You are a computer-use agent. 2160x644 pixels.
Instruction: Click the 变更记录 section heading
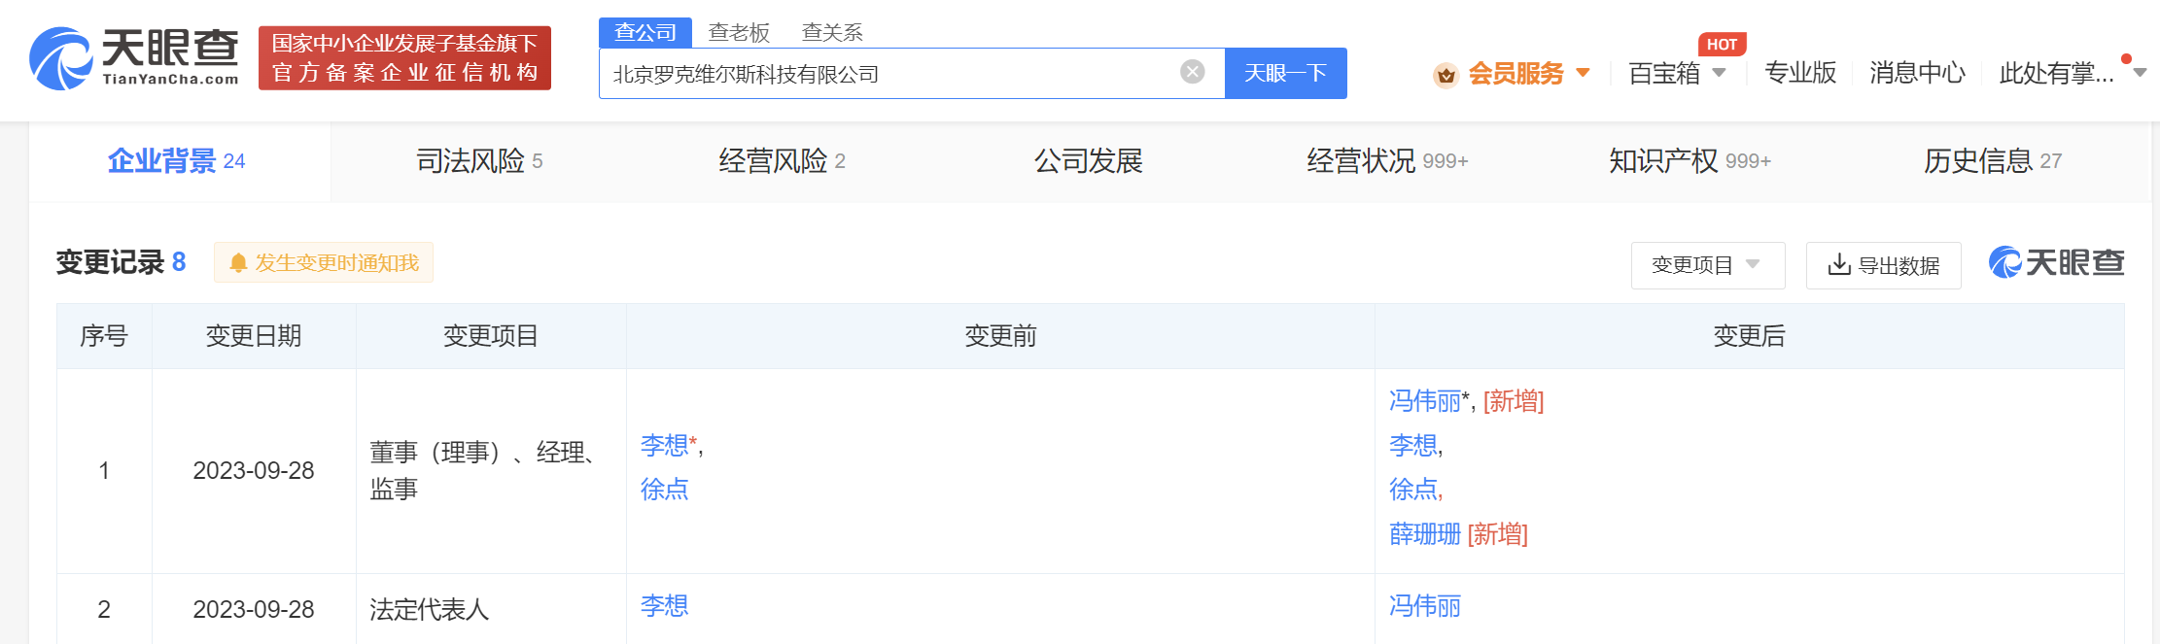point(111,262)
